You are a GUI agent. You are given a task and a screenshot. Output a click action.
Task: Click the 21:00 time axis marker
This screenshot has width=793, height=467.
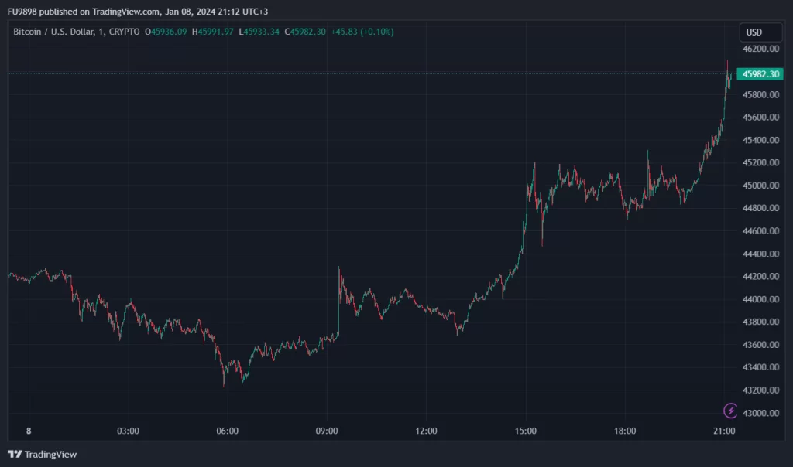[x=724, y=431]
